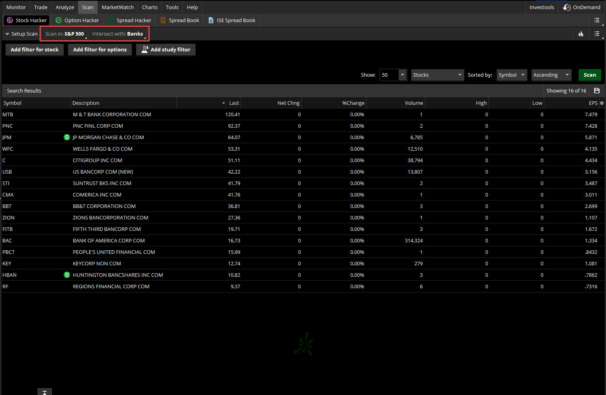
Task: Open the Setup Scan row list menu icon
Action: point(597,34)
